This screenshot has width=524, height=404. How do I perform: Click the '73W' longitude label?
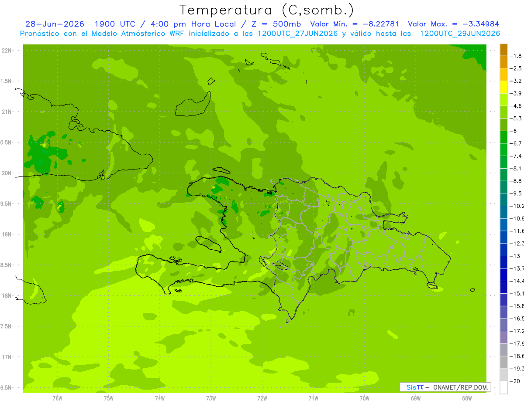[211, 398]
